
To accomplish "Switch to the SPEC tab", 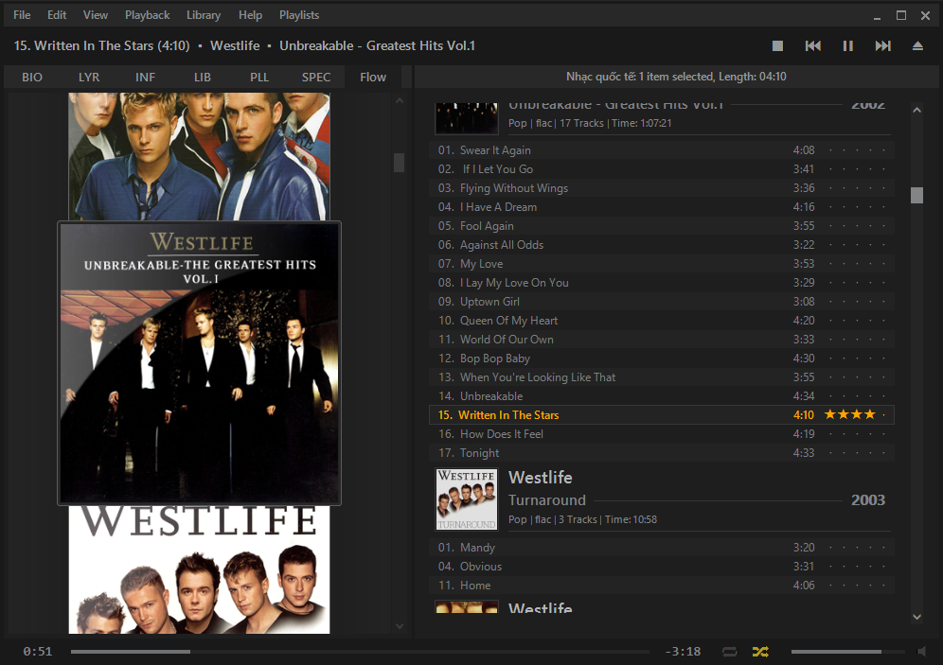I will [x=316, y=77].
